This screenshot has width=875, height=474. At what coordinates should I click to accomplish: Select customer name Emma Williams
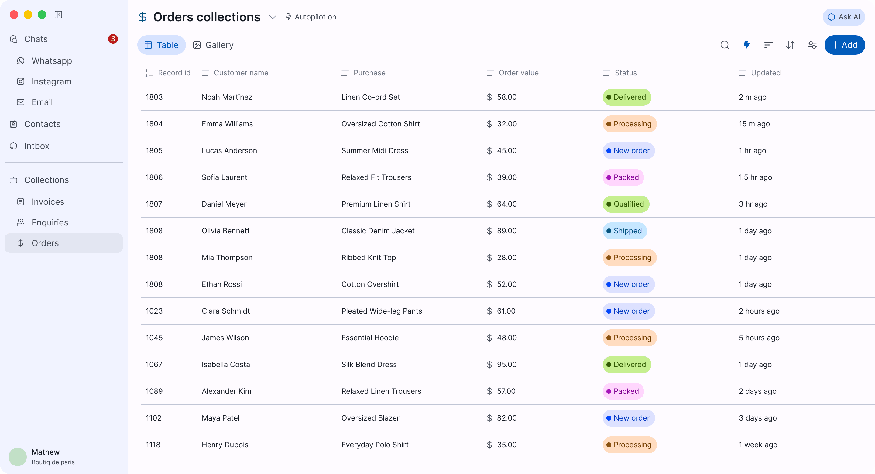(x=227, y=124)
